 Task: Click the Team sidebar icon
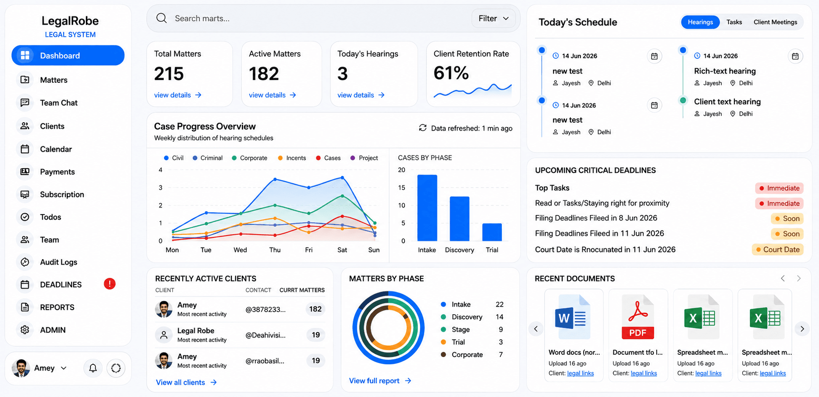pos(25,239)
